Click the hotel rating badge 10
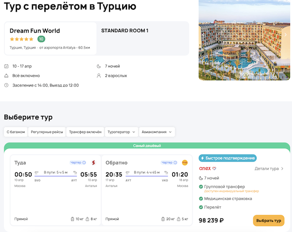The image size is (292, 232). click(x=41, y=39)
